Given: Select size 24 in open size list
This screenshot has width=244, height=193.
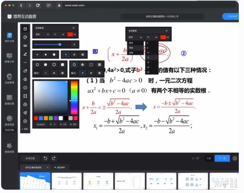Looking at the screenshot, I should [x=152, y=67].
